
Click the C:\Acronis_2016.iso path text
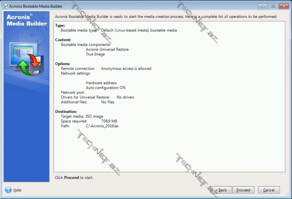[102, 126]
